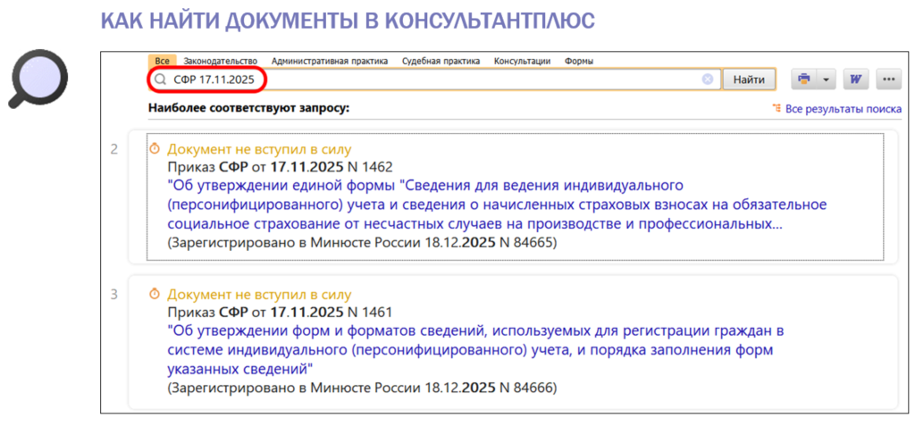Open the Консультации tab

522,61
